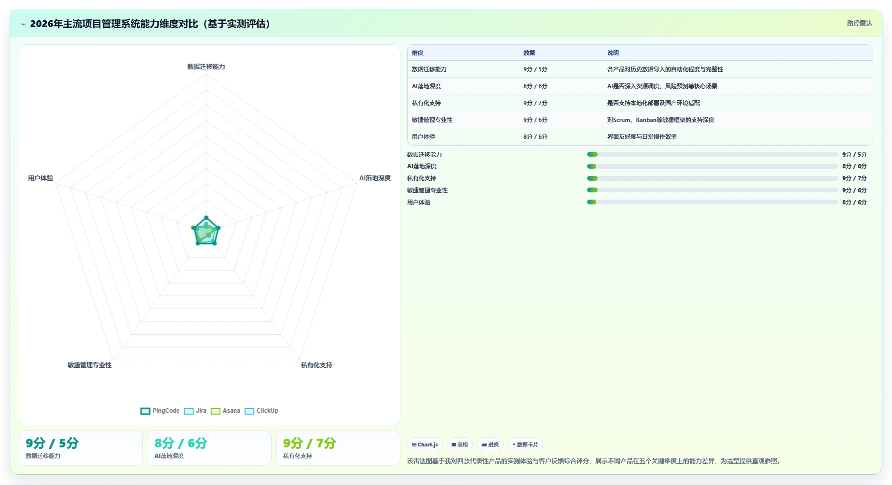Click description 界面友好度与日常操作效率
Viewport: 892px width, 485px height.
(x=642, y=137)
